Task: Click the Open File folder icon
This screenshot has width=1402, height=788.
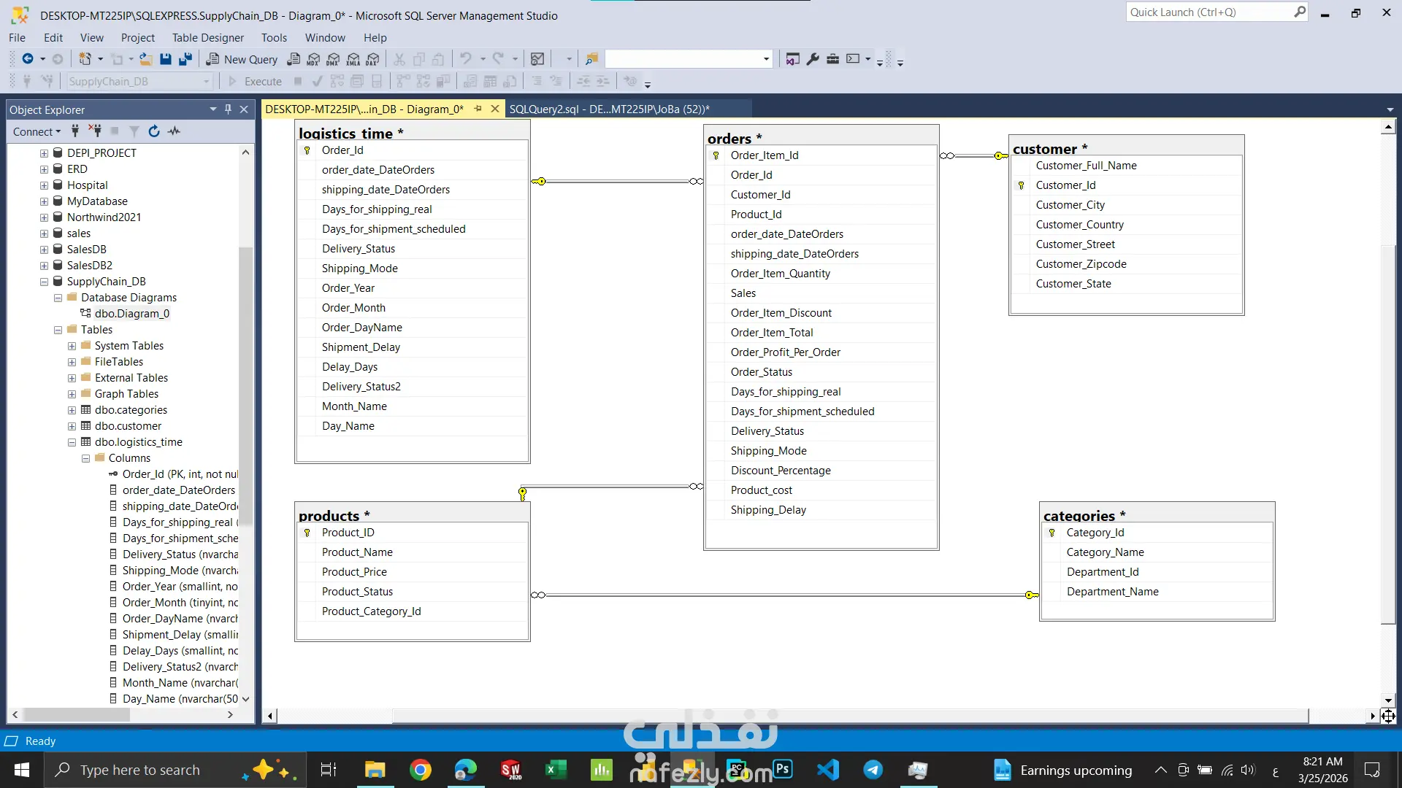Action: pyautogui.click(x=146, y=59)
